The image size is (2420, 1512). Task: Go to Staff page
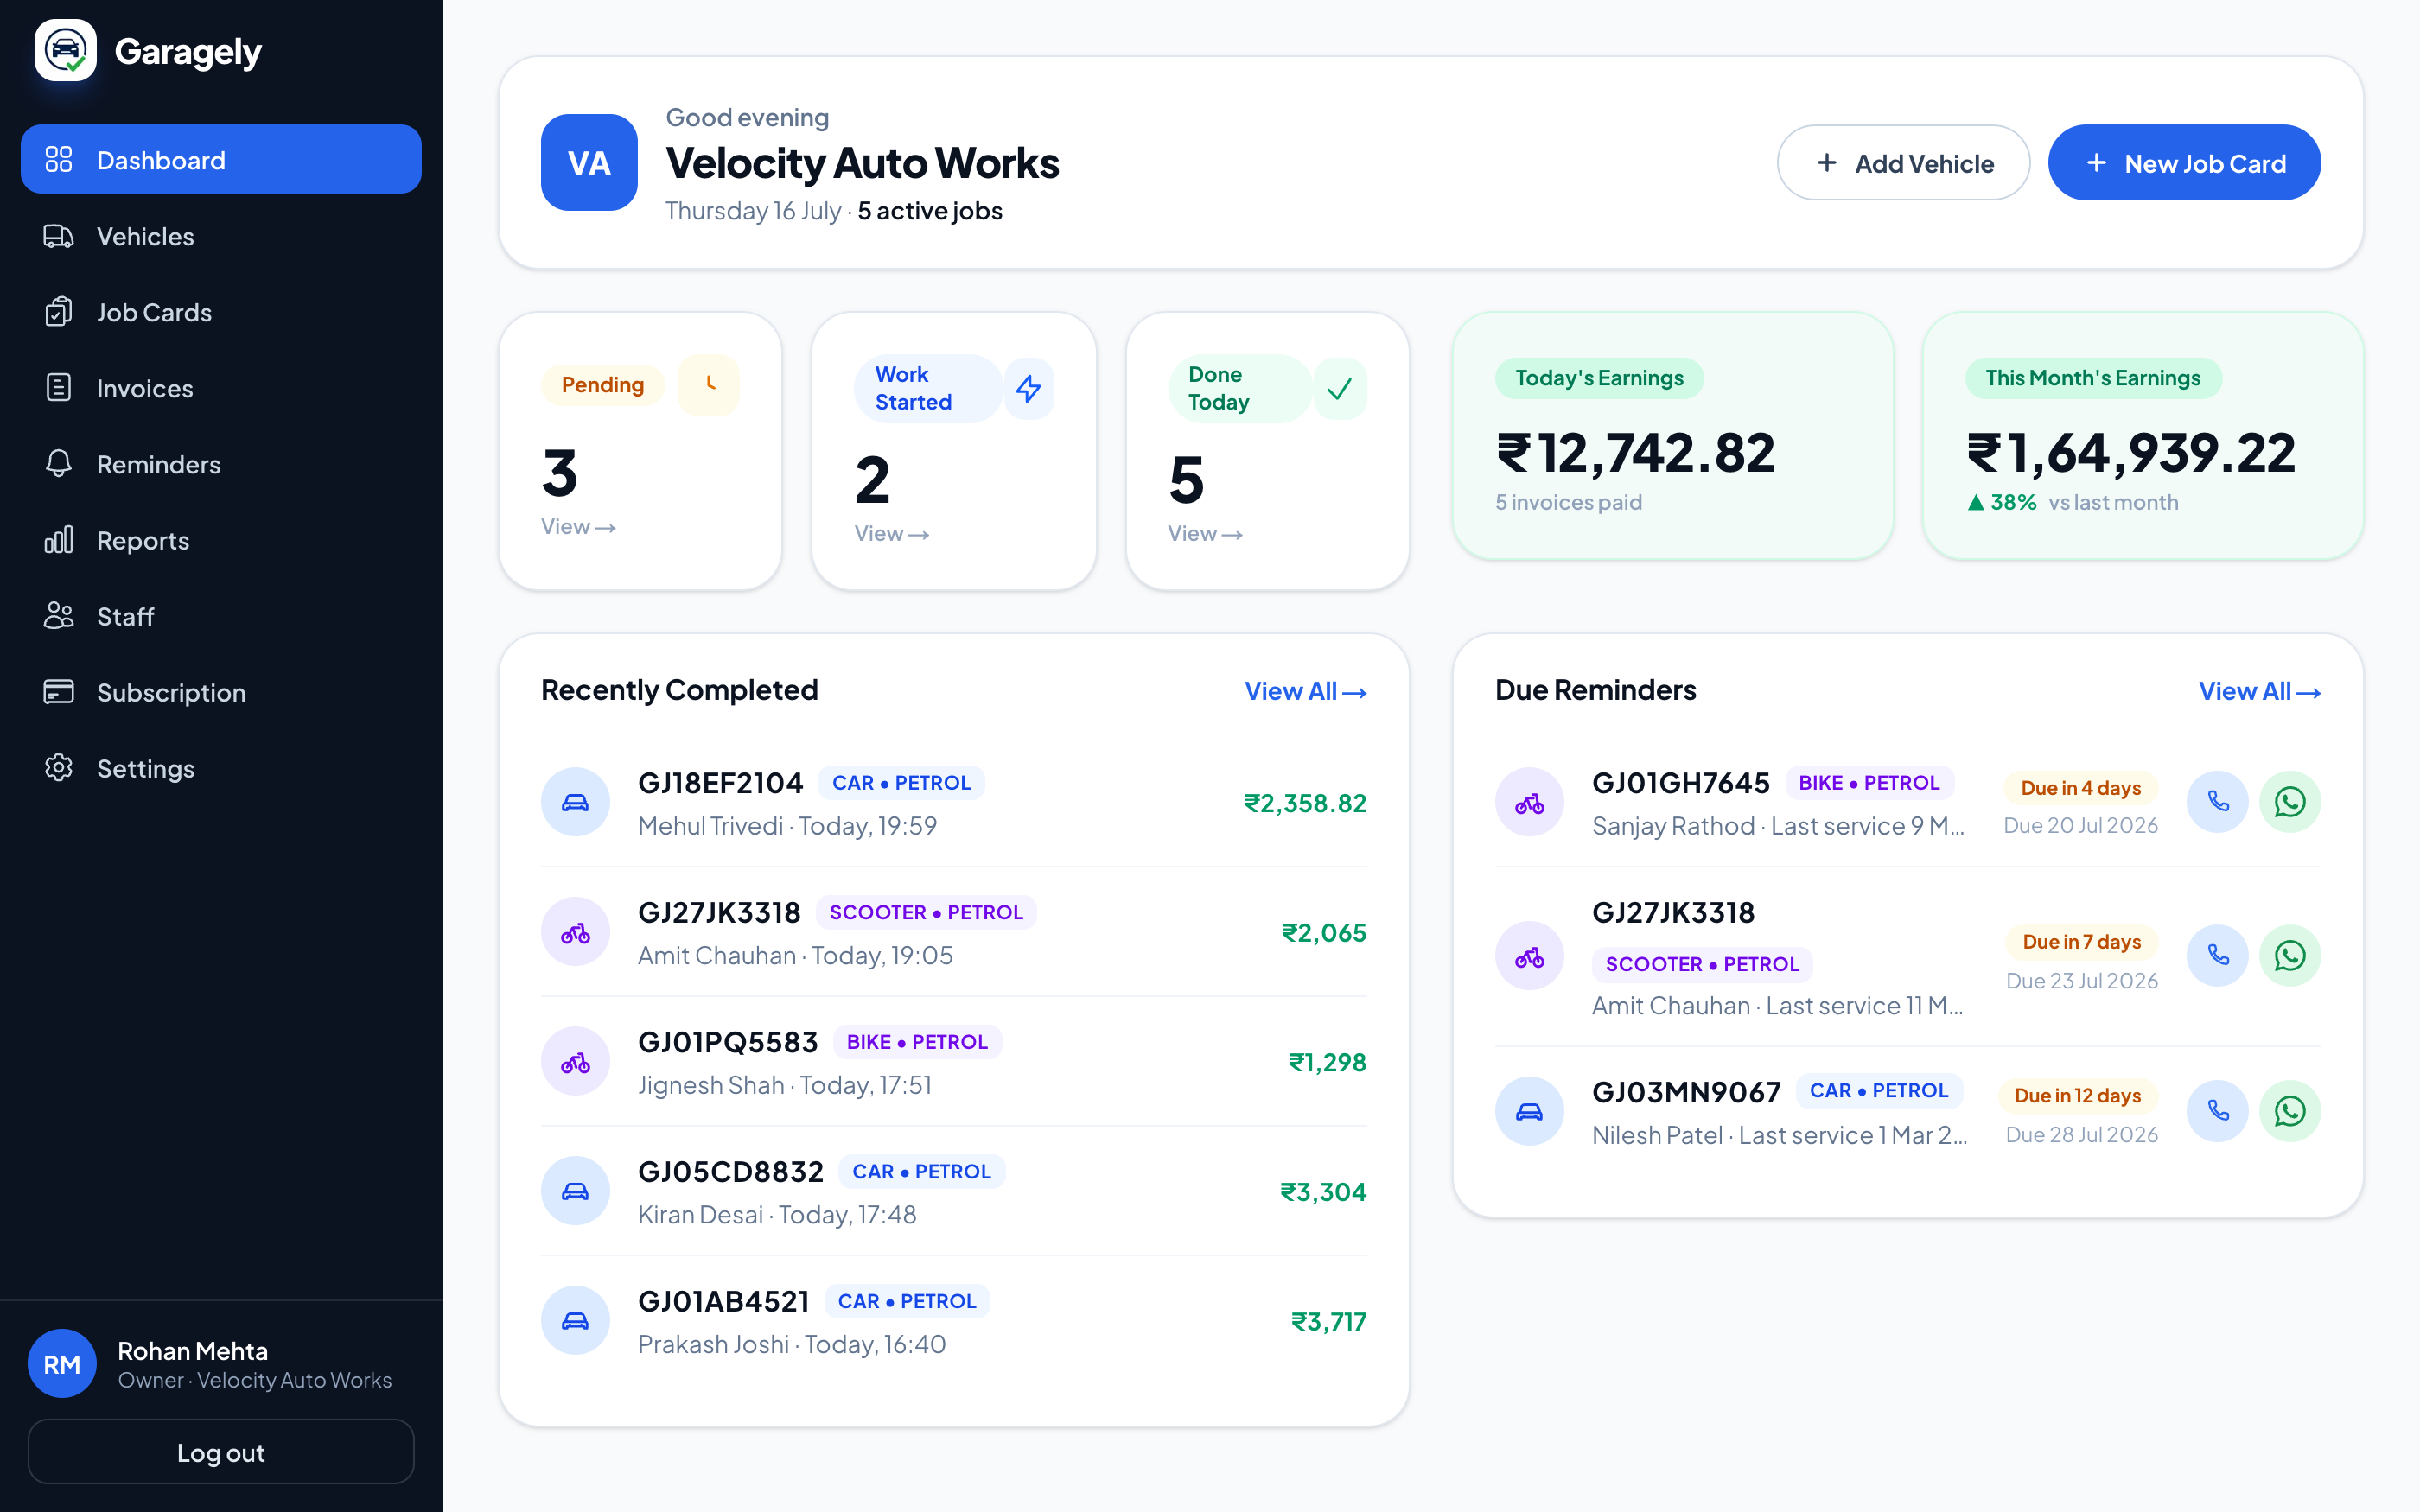221,616
